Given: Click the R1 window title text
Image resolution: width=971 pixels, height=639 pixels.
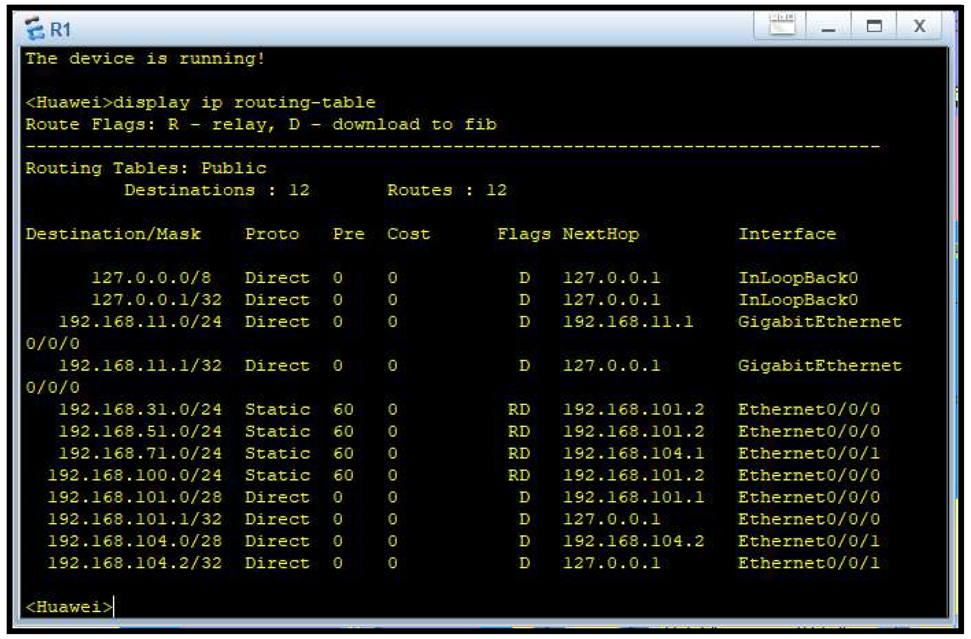Looking at the screenshot, I should [x=60, y=30].
